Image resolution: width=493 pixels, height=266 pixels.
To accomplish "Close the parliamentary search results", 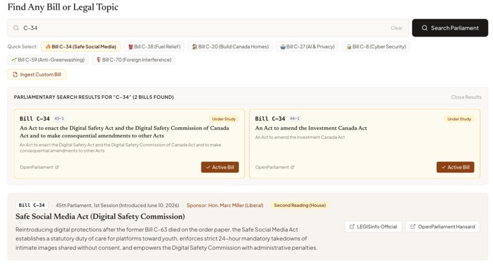I will (x=466, y=97).
